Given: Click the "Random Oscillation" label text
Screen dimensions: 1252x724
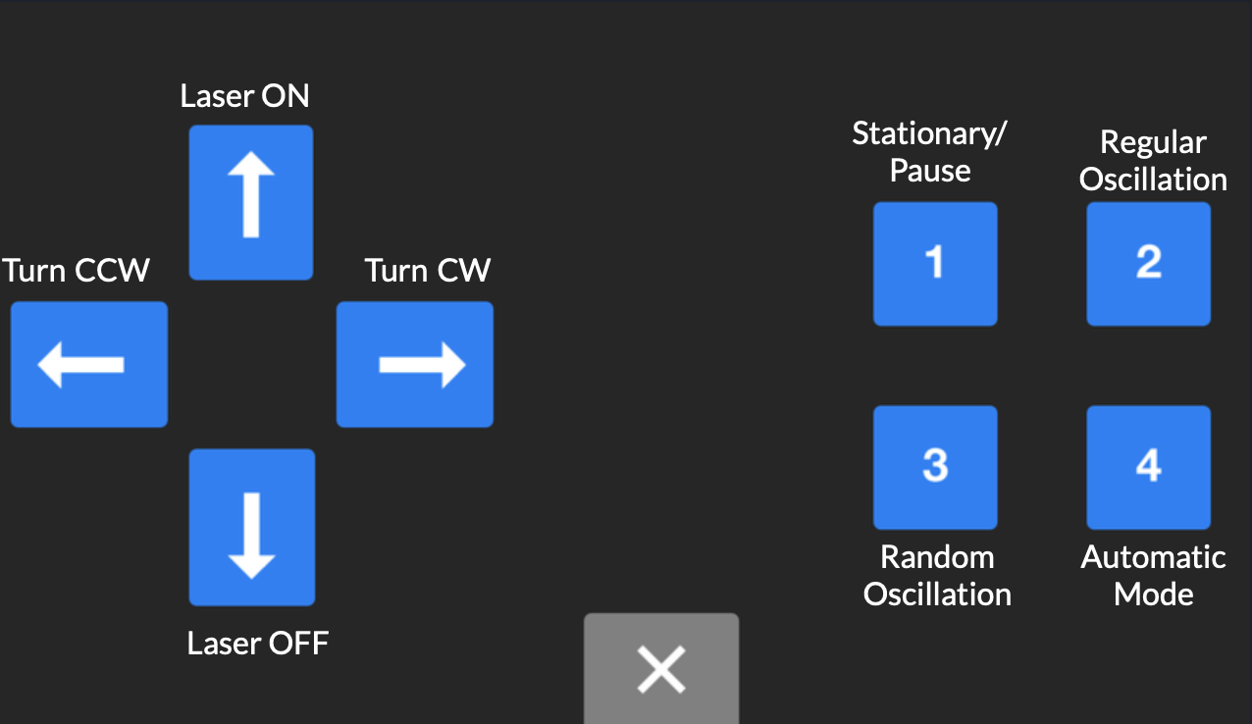Looking at the screenshot, I should [x=937, y=576].
